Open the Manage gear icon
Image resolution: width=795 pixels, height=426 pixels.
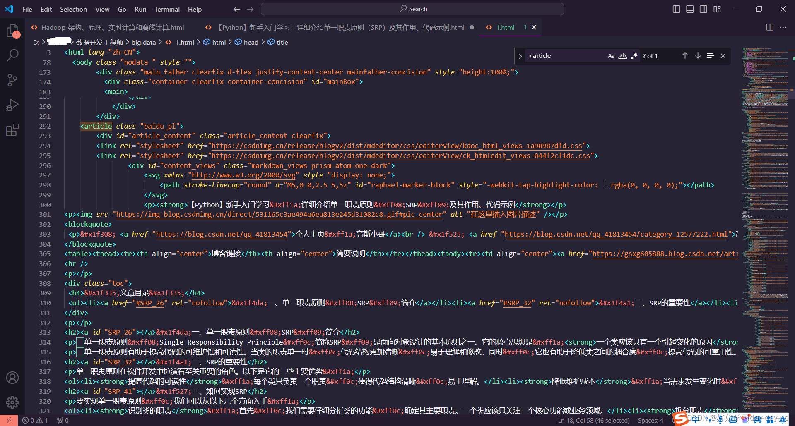click(12, 402)
